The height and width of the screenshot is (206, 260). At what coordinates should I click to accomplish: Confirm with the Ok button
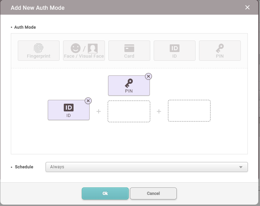pyautogui.click(x=105, y=193)
